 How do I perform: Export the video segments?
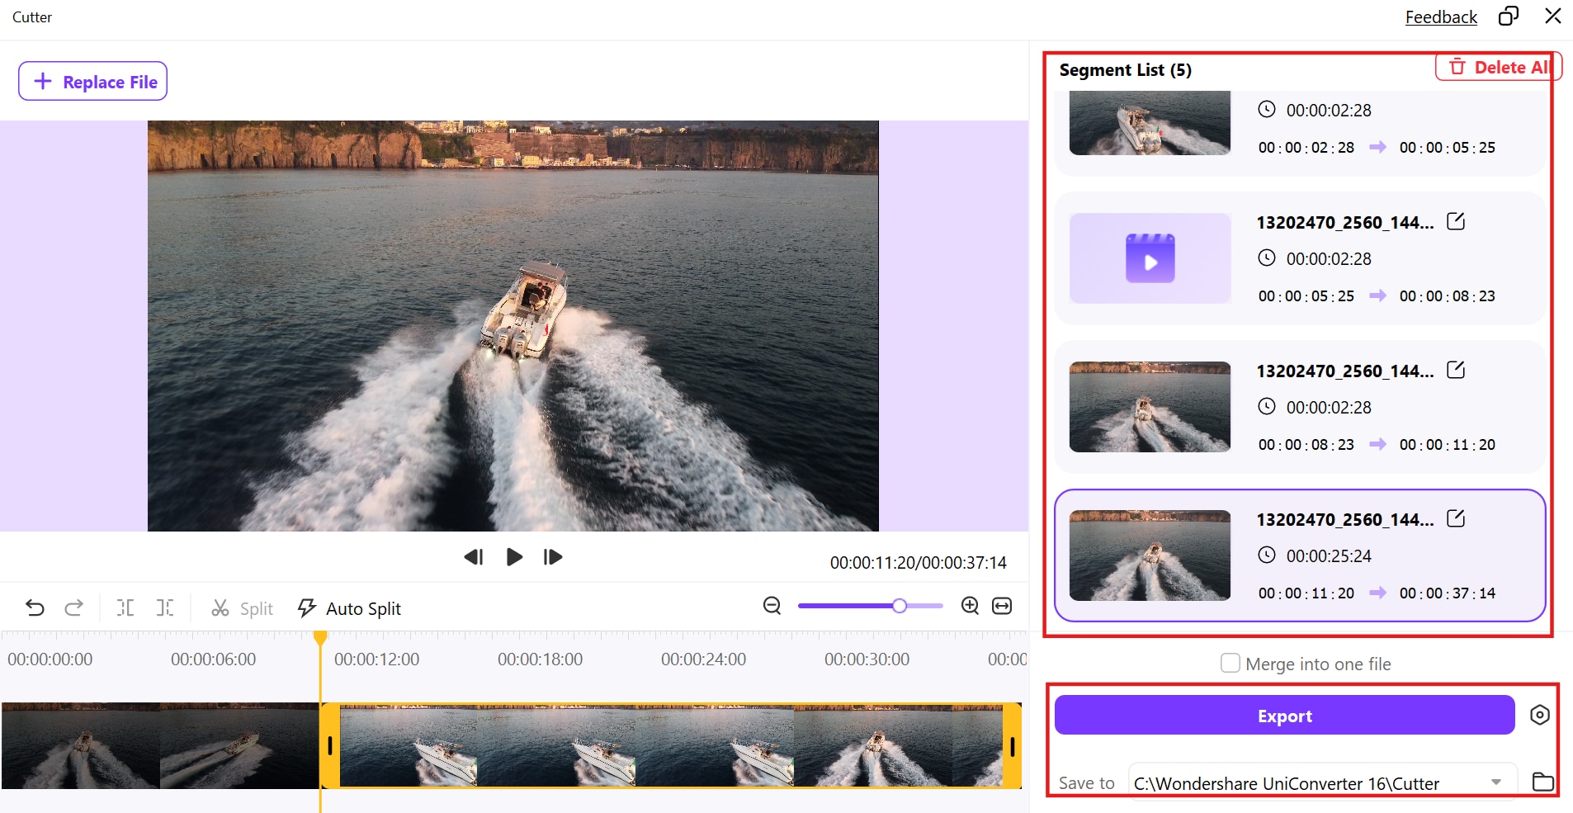[1285, 716]
